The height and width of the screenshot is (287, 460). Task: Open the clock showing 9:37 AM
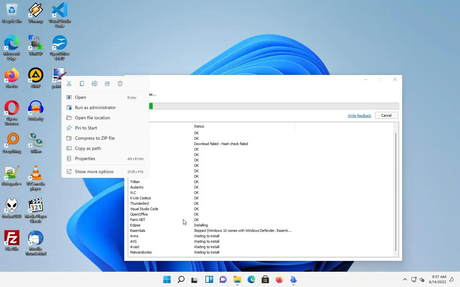point(437,279)
